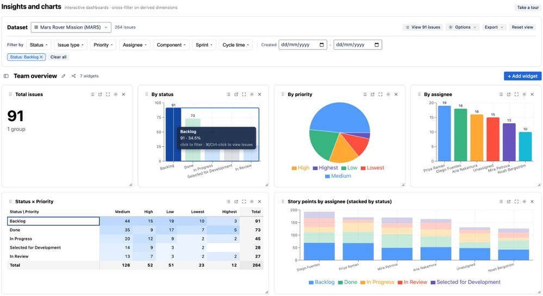Toggle the dashboard sidebar panel icon

click(x=6, y=76)
